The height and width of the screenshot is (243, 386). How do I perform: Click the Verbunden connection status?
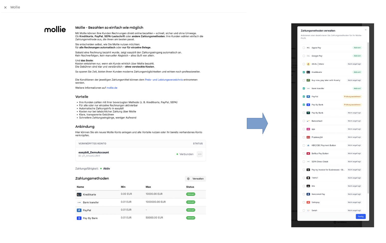(185, 154)
